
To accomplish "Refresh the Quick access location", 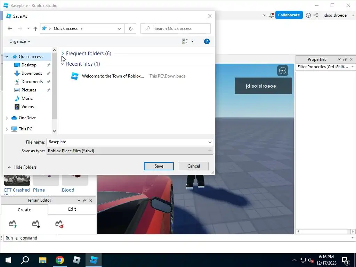I will 131,29.
